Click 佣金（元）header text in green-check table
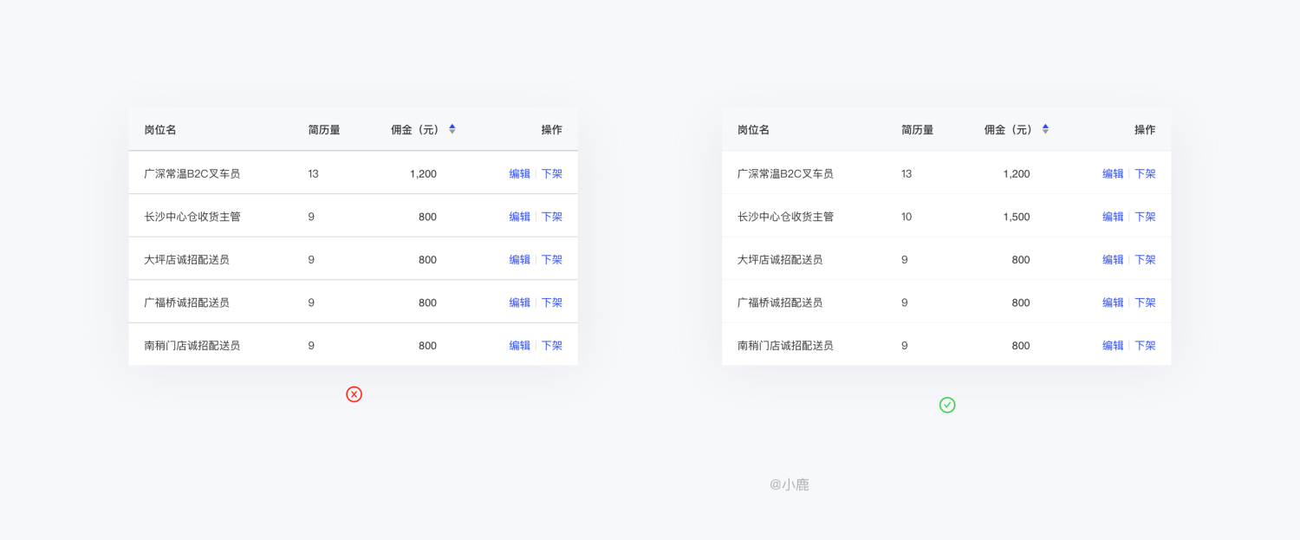This screenshot has width=1300, height=540. point(1009,129)
